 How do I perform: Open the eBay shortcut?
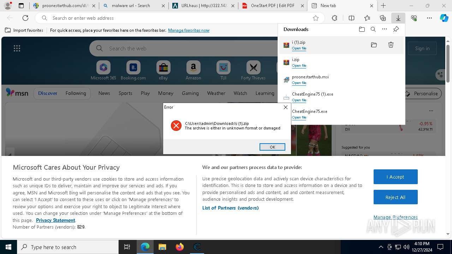(x=163, y=71)
